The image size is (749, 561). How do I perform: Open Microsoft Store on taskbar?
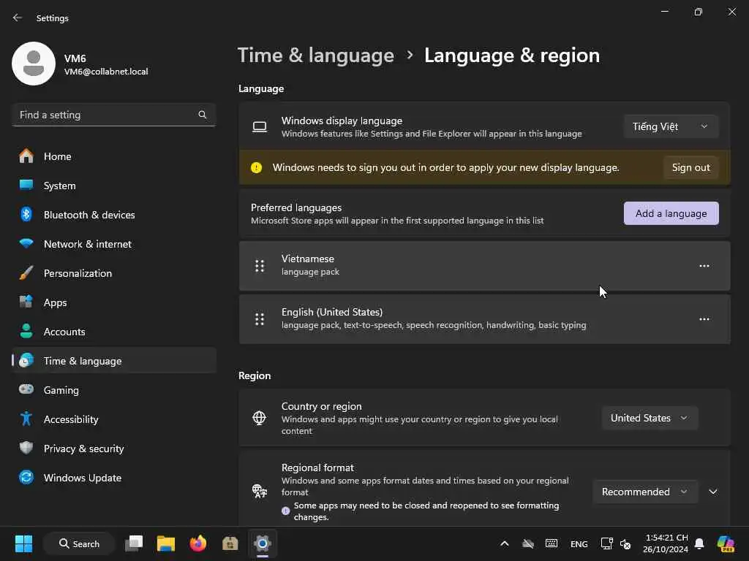coord(230,543)
